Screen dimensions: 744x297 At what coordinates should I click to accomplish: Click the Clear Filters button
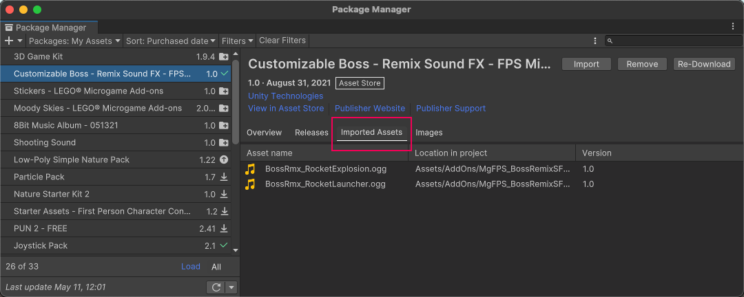click(x=282, y=41)
